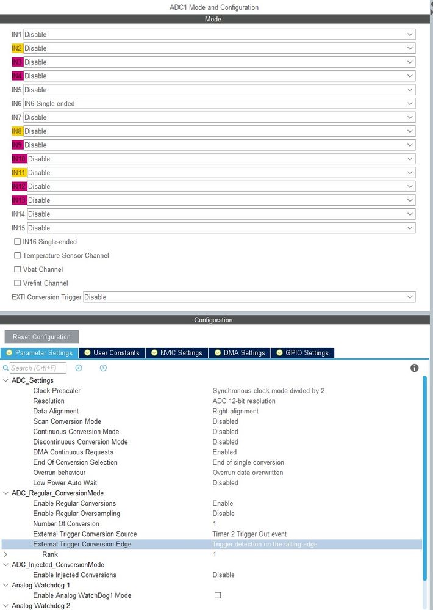Image resolution: width=433 pixels, height=610 pixels.
Task: Click DMA Continuous Requests 'Enabled' value
Action: pyautogui.click(x=224, y=452)
